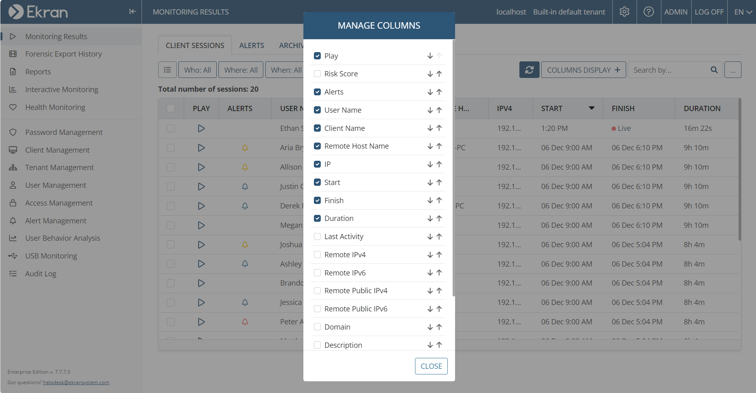
Task: Enable the Last Activity column checkbox
Action: pos(318,237)
